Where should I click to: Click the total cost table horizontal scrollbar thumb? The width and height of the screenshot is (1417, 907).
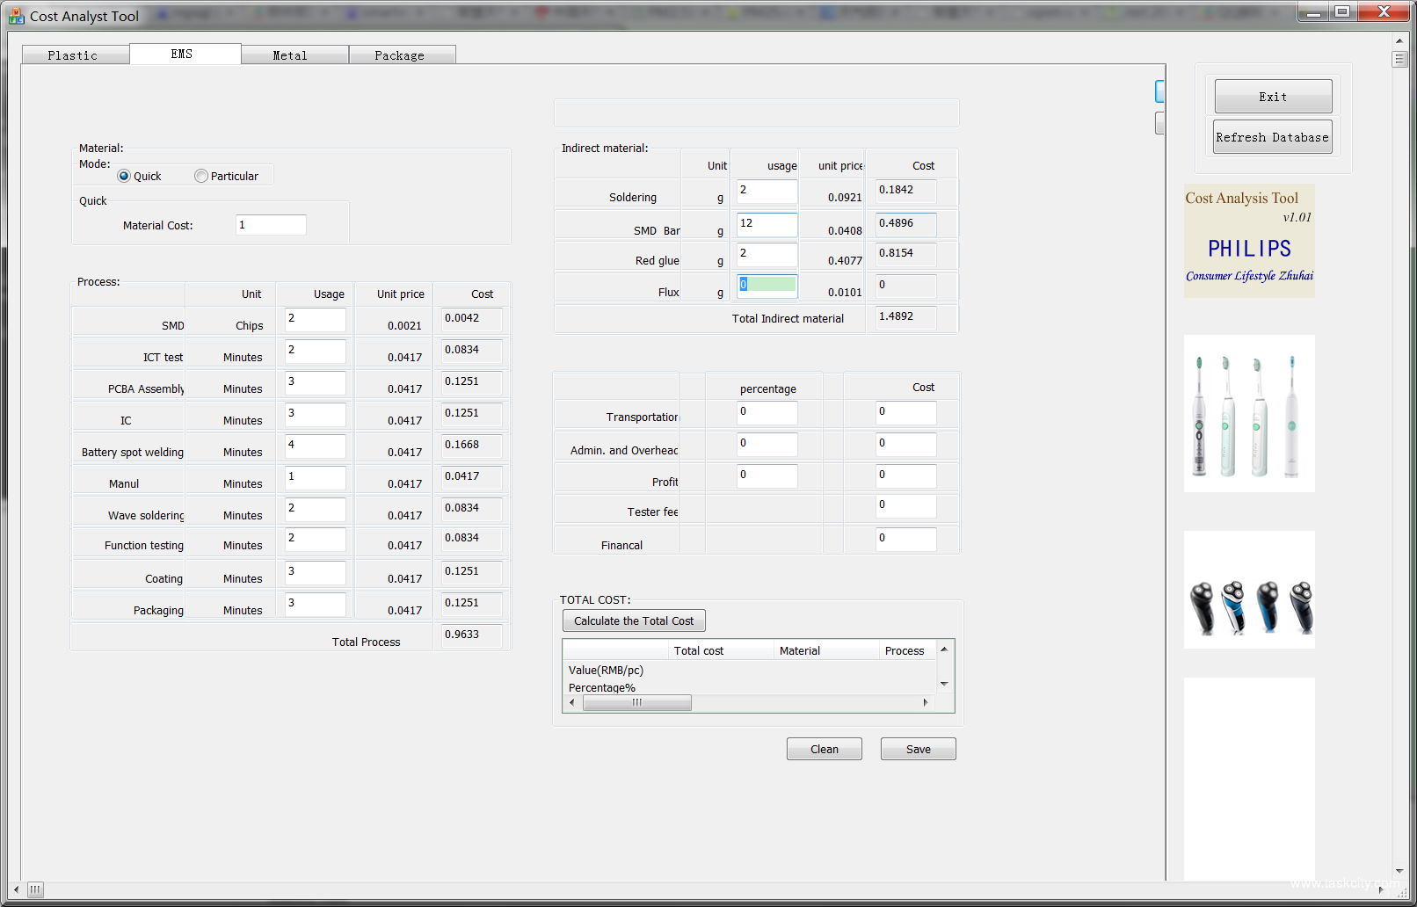637,702
